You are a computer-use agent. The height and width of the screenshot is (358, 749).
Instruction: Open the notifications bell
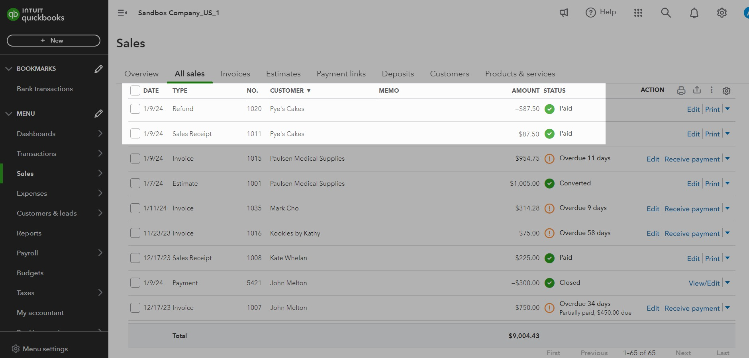[x=694, y=13]
